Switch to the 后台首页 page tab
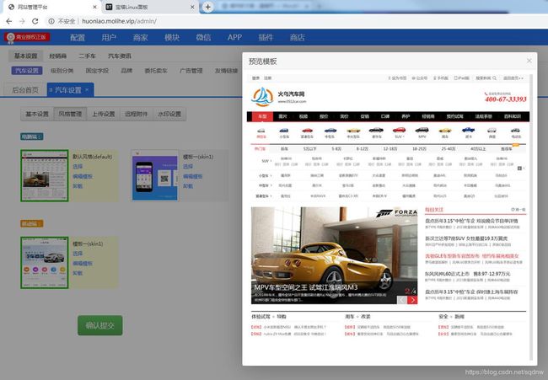Image resolution: width=548 pixels, height=380 pixels. (25, 90)
